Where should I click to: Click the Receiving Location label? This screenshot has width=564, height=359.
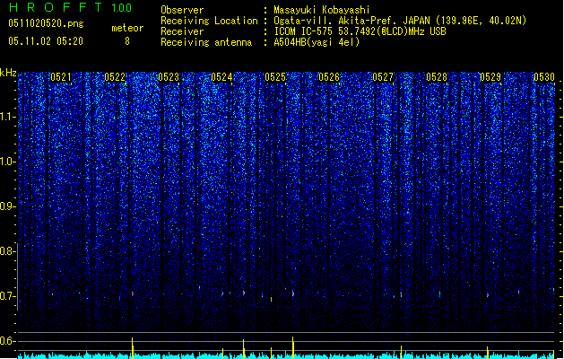(209, 21)
